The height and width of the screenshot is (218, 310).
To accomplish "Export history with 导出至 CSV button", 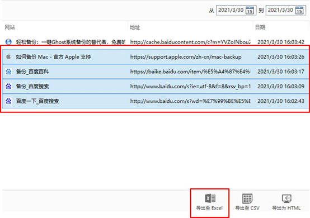I will coord(247,202).
